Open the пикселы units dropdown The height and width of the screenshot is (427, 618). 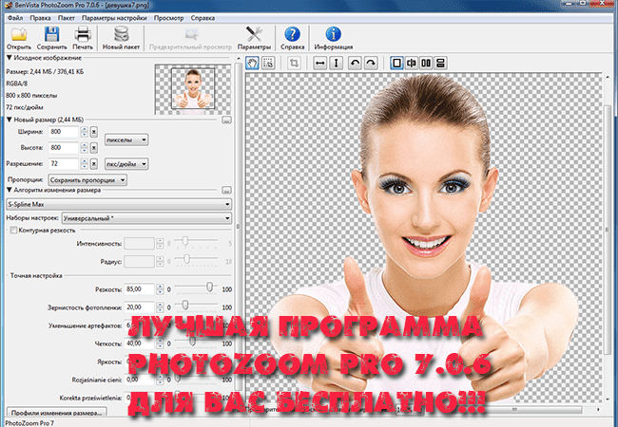(x=126, y=140)
